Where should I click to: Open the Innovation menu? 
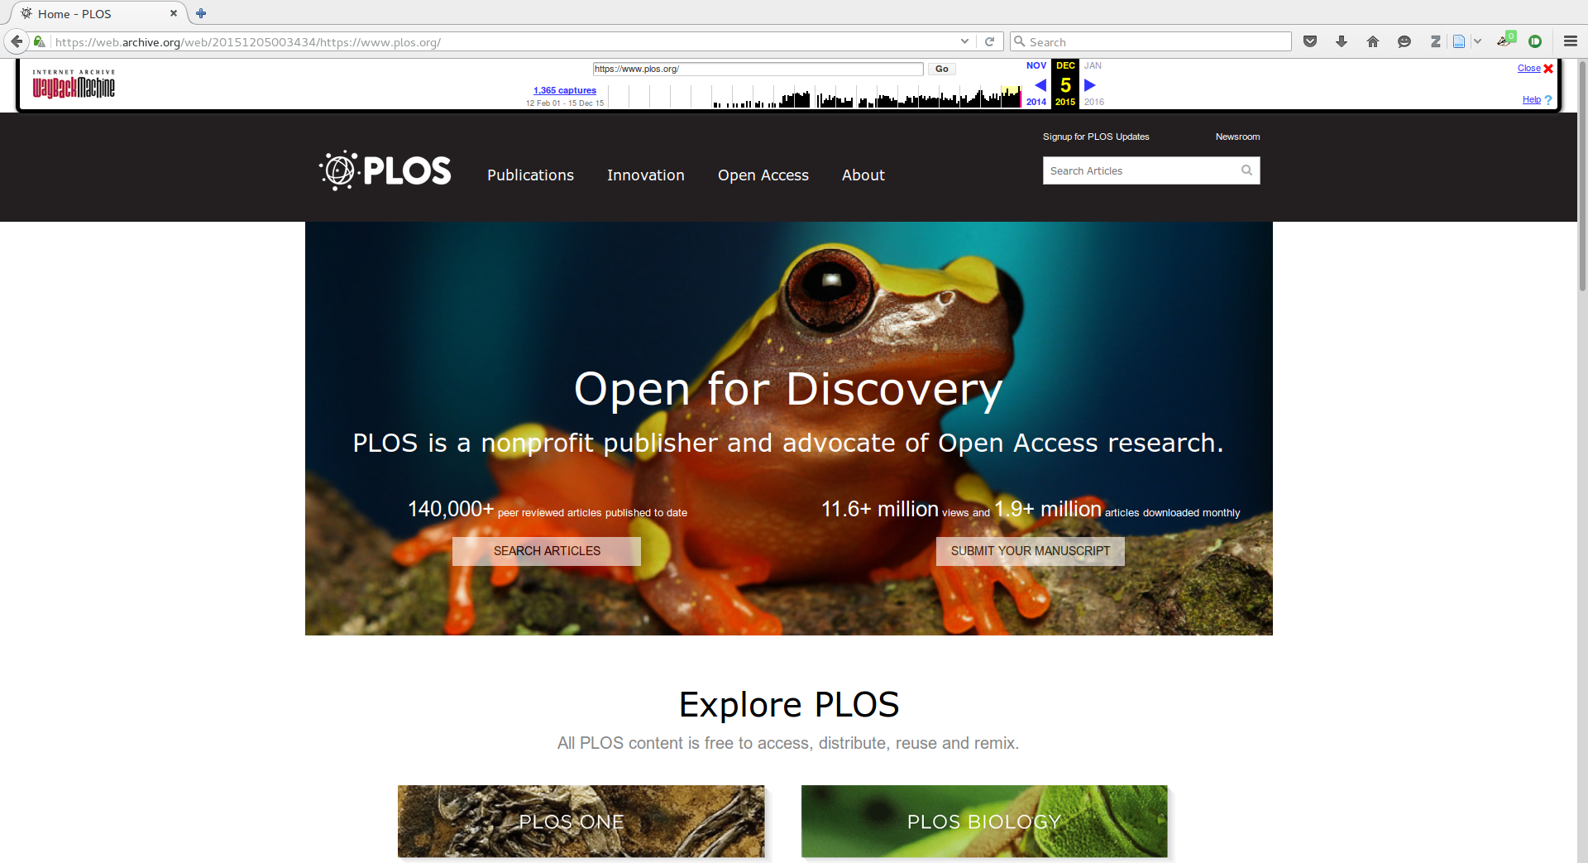coord(645,175)
